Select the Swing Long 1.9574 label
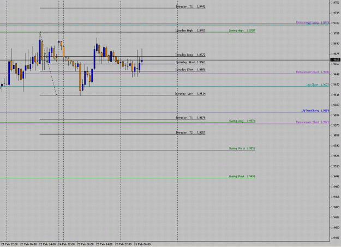 coord(242,121)
